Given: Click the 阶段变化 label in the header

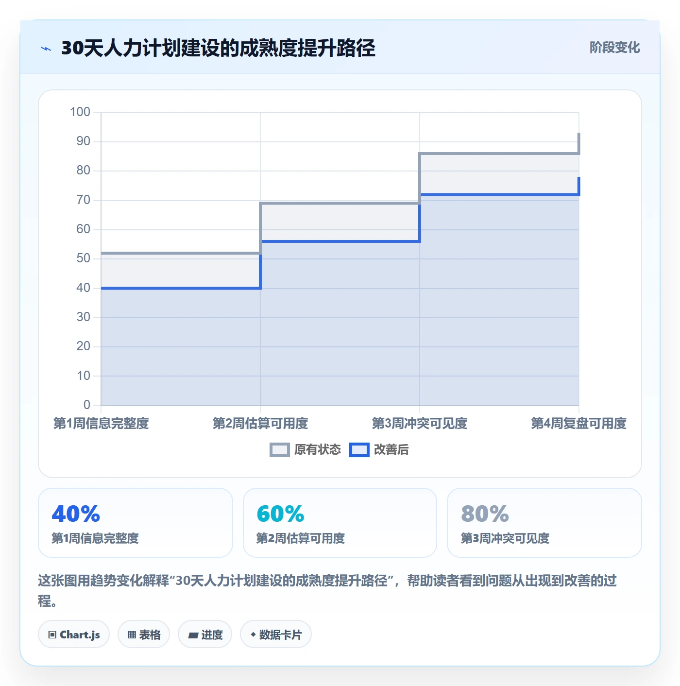Looking at the screenshot, I should [x=614, y=48].
